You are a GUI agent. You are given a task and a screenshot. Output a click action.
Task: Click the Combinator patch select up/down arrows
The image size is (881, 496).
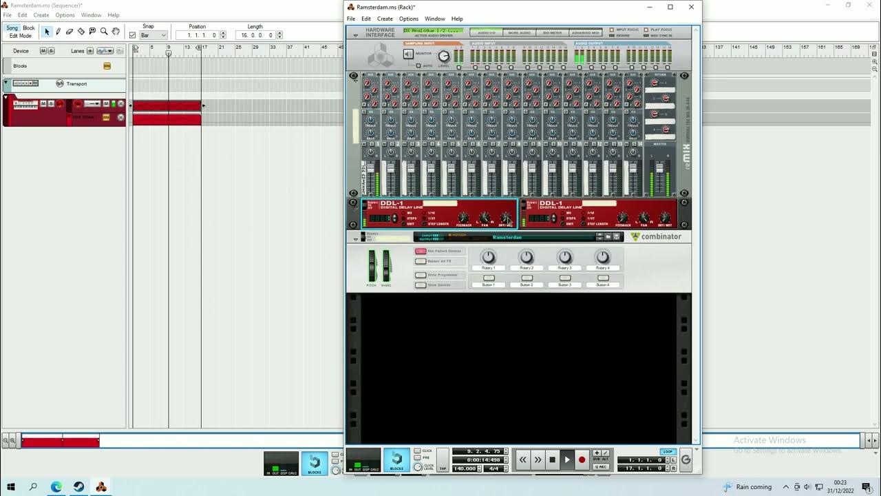coord(599,236)
